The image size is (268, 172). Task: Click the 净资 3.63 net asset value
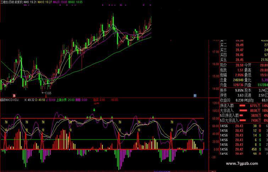[x=240, y=95]
